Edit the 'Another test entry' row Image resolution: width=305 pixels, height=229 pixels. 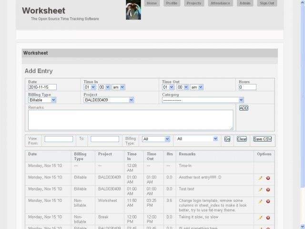point(260,178)
